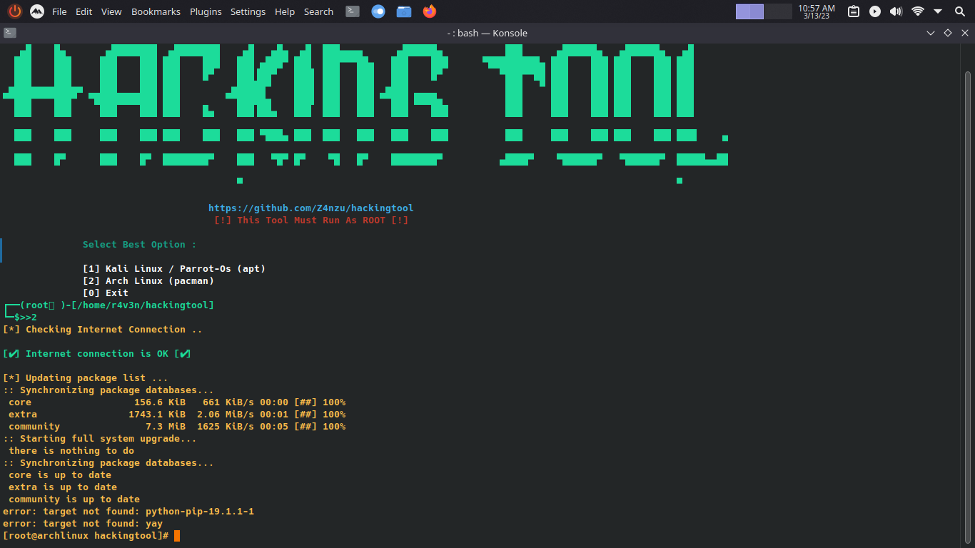Switch to the dark second virtual desktop

point(778,11)
